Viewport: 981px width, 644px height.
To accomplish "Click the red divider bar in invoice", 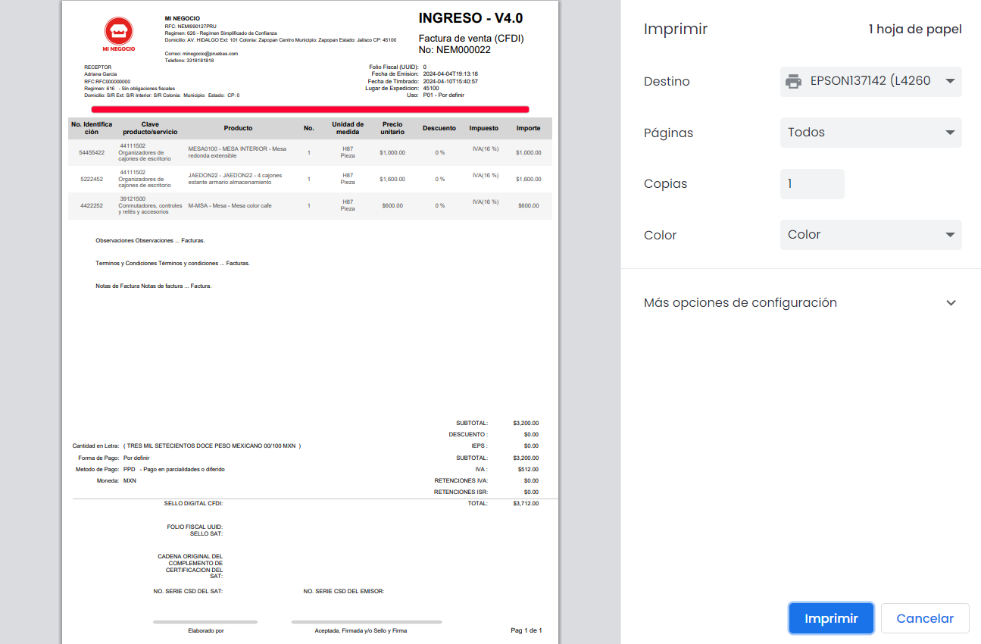I will tap(310, 110).
